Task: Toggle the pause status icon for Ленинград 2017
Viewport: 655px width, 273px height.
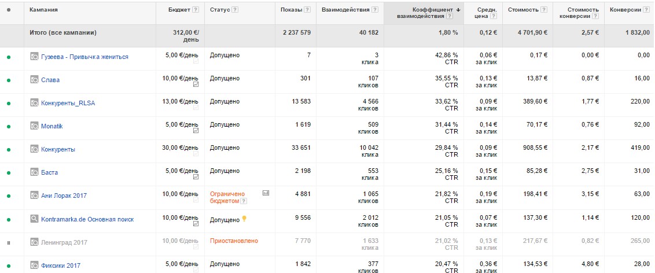Action: tap(8, 242)
